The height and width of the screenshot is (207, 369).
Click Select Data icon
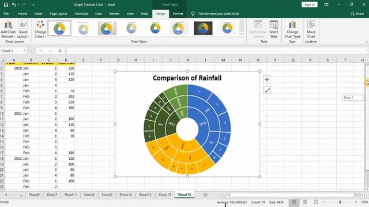(x=274, y=29)
